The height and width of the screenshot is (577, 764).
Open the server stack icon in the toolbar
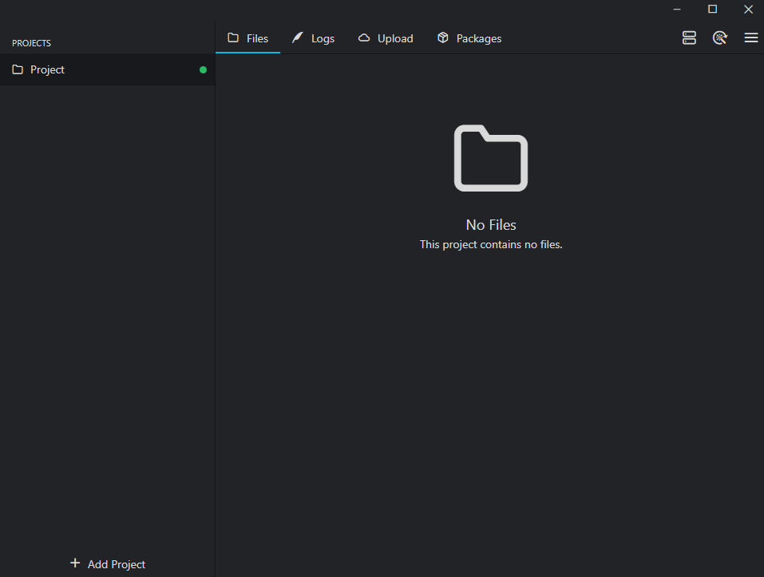[x=689, y=38]
